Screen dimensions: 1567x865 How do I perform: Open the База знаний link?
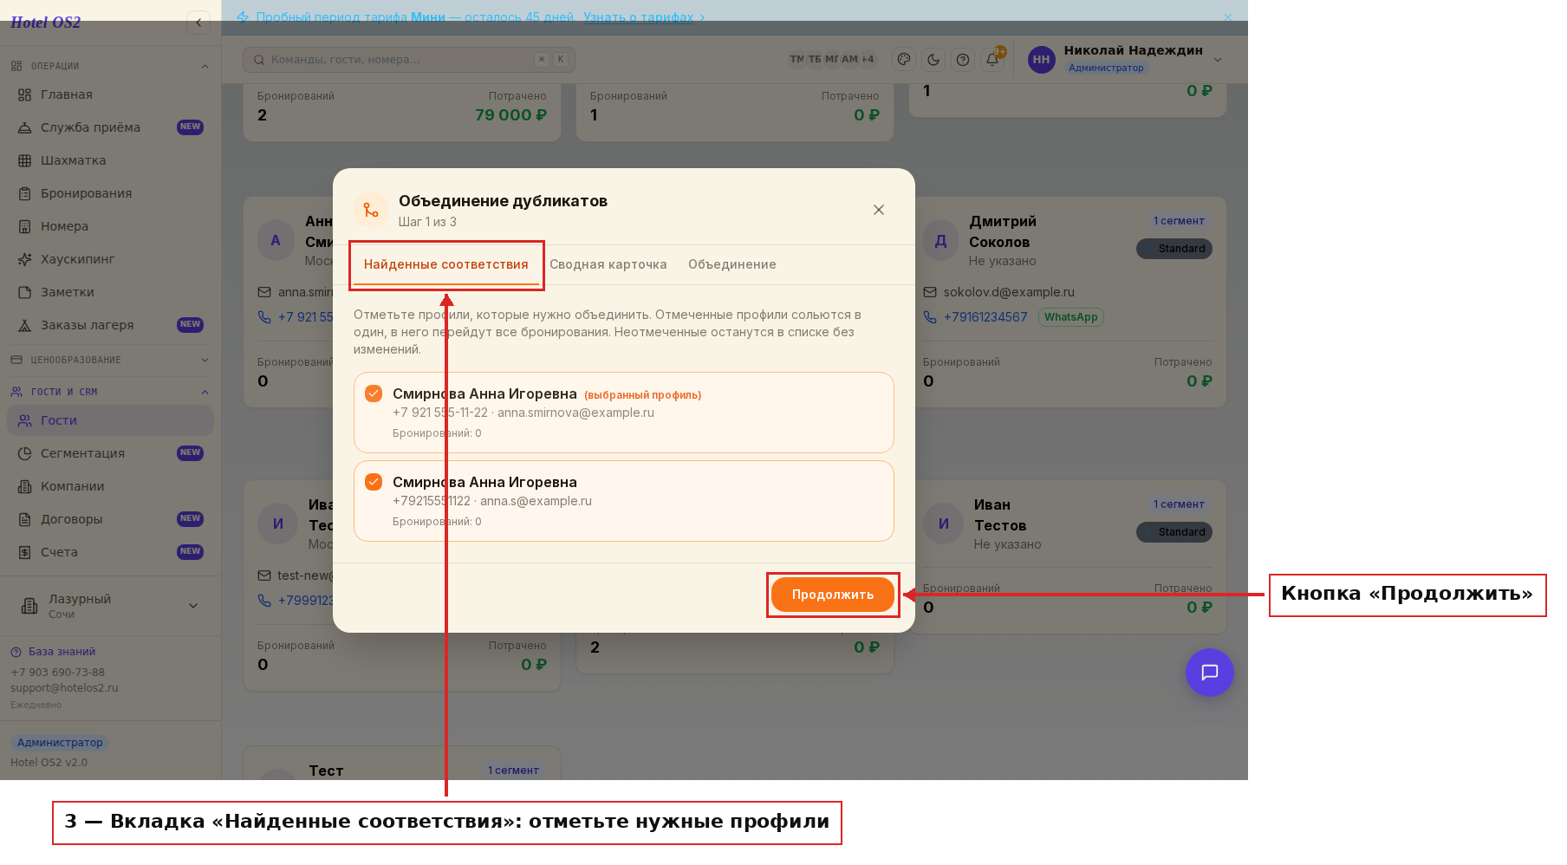[x=54, y=652]
